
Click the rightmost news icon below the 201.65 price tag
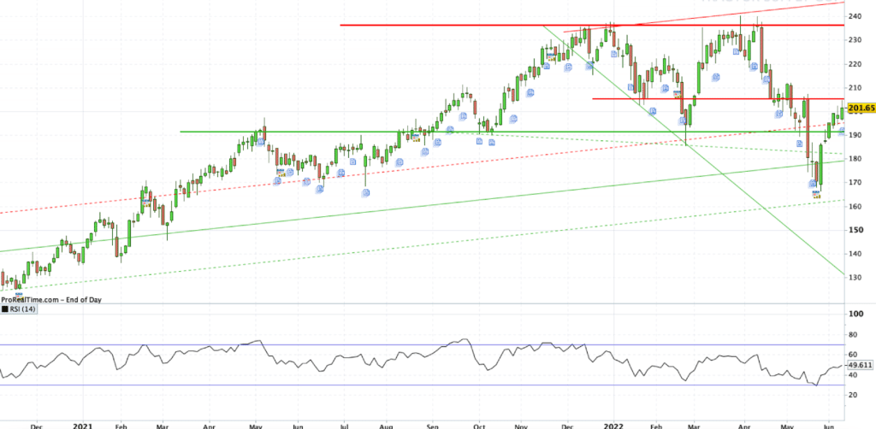[x=841, y=131]
